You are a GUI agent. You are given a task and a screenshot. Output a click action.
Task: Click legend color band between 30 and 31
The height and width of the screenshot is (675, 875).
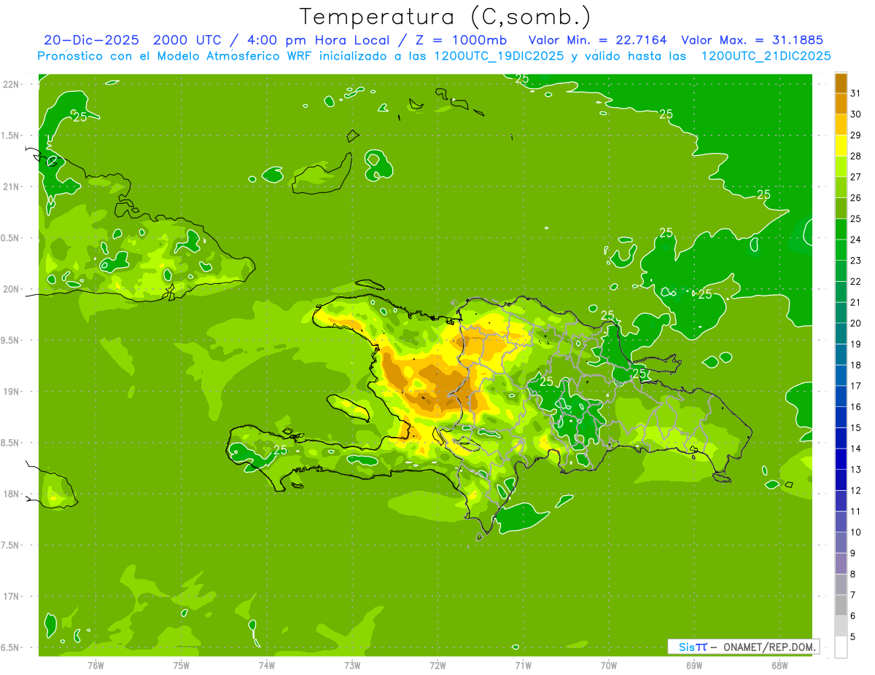click(841, 103)
